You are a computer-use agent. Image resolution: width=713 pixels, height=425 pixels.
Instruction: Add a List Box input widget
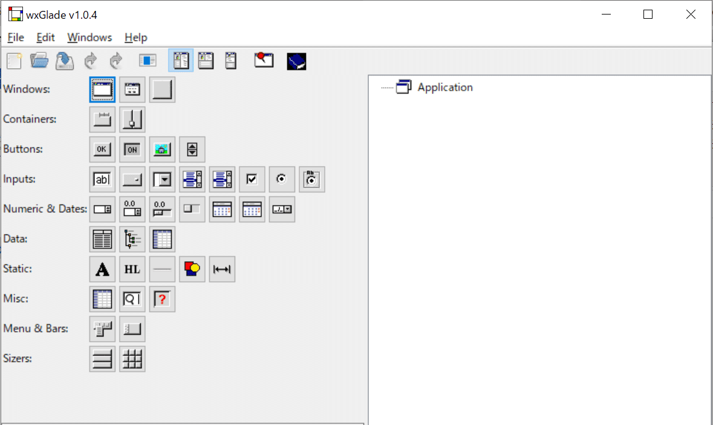[192, 180]
